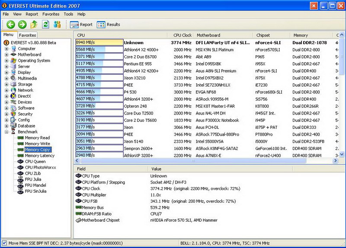This screenshot has height=248, width=346.
Task: Collapse the Benchmark tree node
Action: pyautogui.click(x=6, y=132)
